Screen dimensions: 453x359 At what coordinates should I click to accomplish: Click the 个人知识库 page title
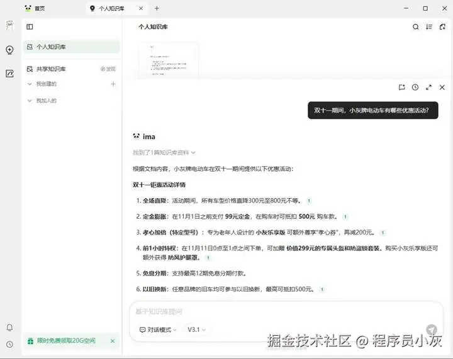pos(153,27)
